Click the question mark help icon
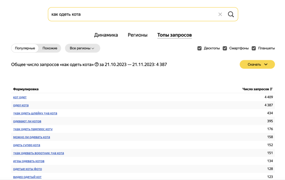The height and width of the screenshot is (180, 285). pyautogui.click(x=97, y=65)
